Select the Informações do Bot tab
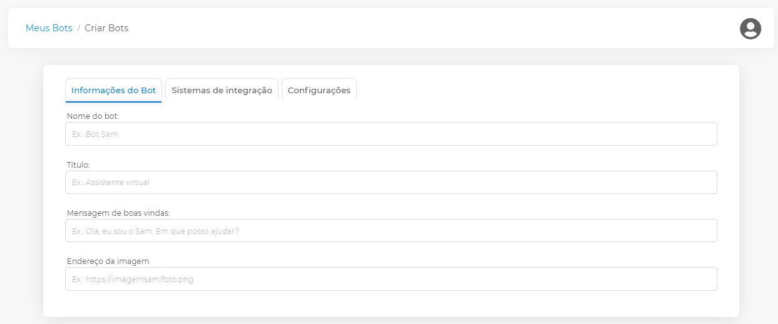Image resolution: width=778 pixels, height=324 pixels. coord(113,90)
